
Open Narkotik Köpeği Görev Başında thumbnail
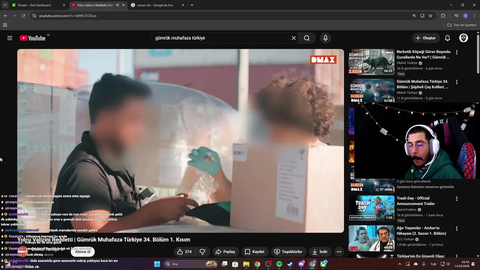tap(372, 62)
